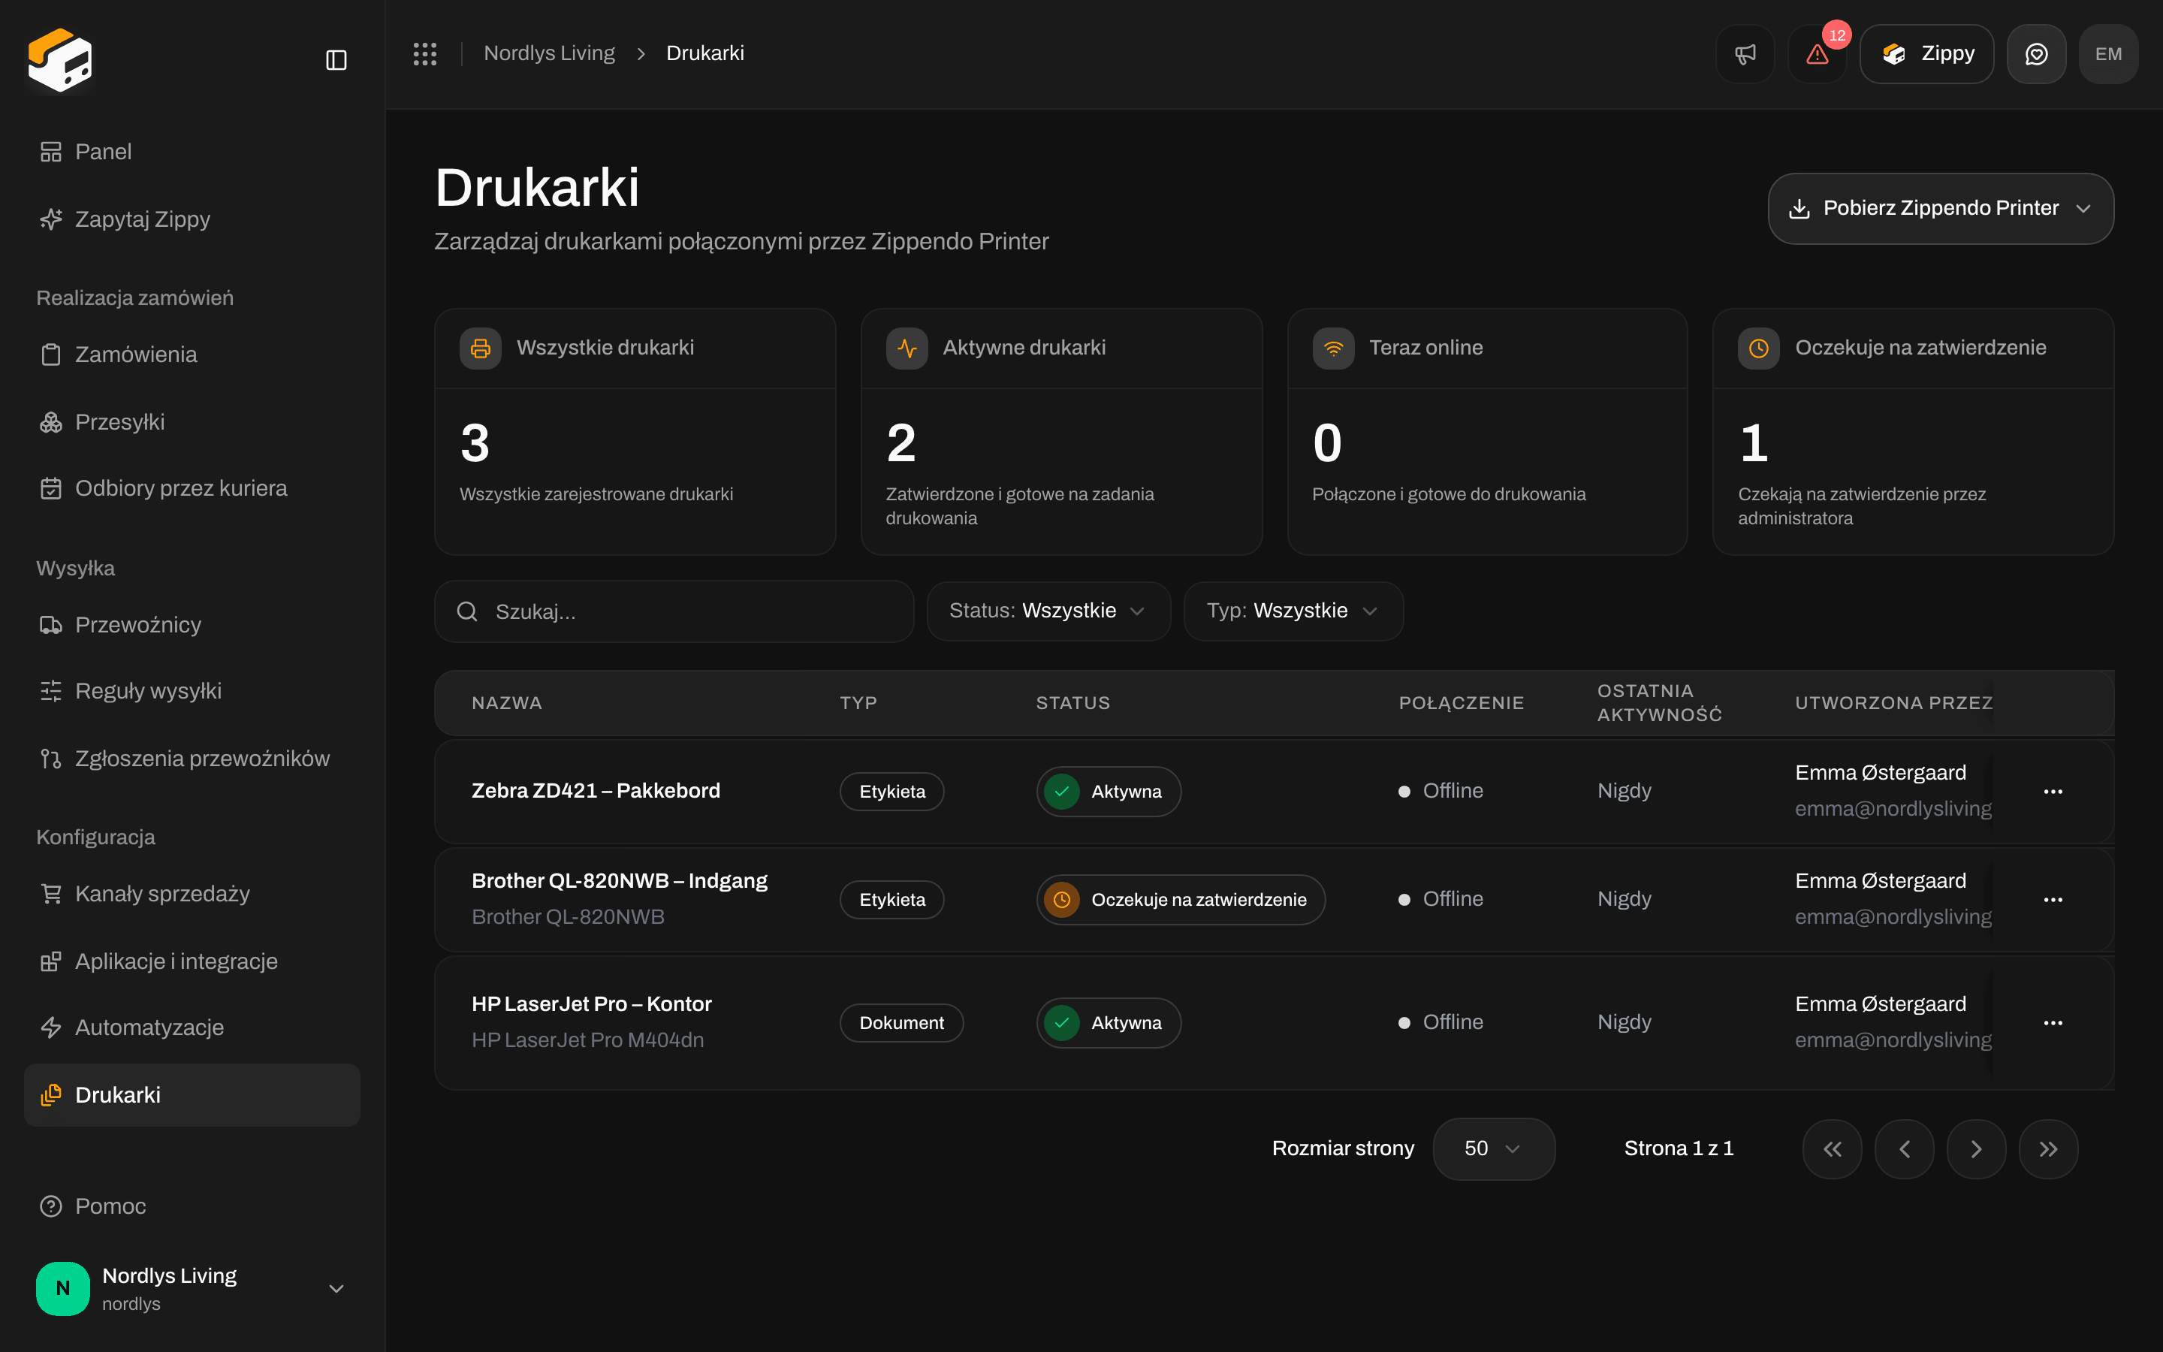The height and width of the screenshot is (1352, 2163).
Task: Click the Oczekuje na zatwierdzenie clock icon
Action: coord(1758,348)
